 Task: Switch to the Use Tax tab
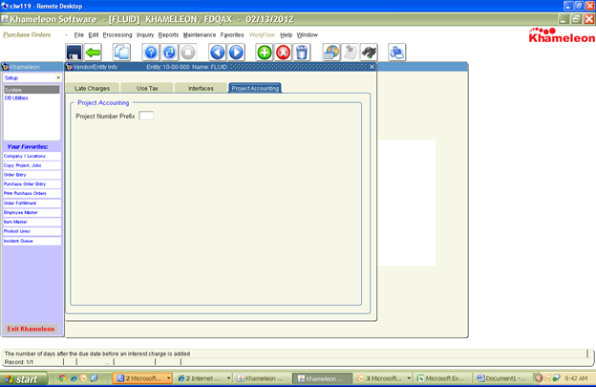(x=147, y=88)
